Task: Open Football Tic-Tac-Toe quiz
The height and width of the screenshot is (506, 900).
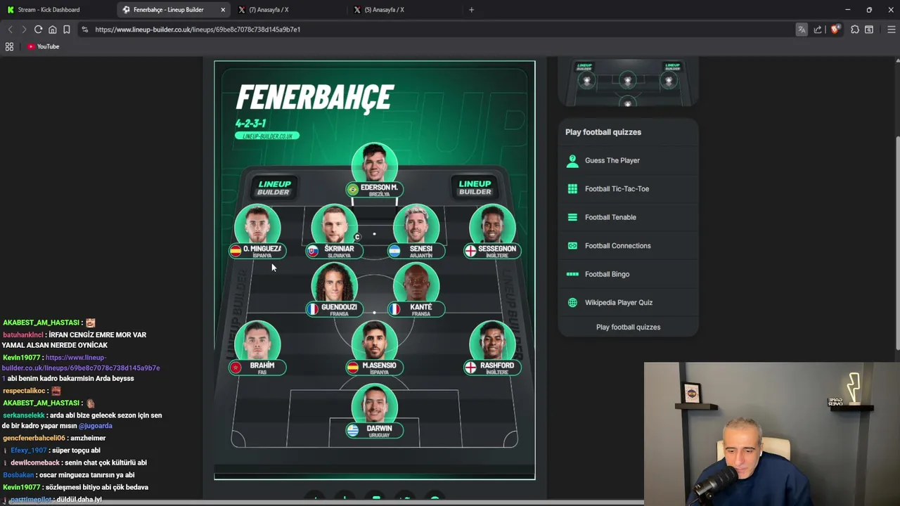Action: pyautogui.click(x=628, y=189)
